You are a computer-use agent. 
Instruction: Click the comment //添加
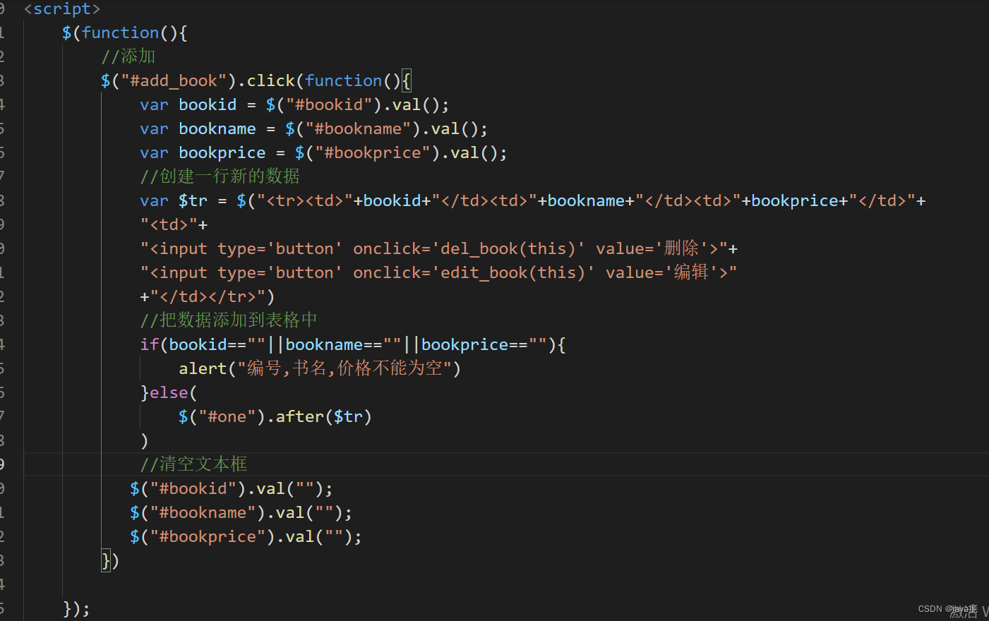pyautogui.click(x=128, y=56)
